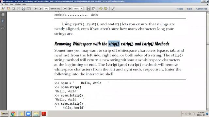
Task: Close the document with the menu-bar X
Action: tap(207, 4)
